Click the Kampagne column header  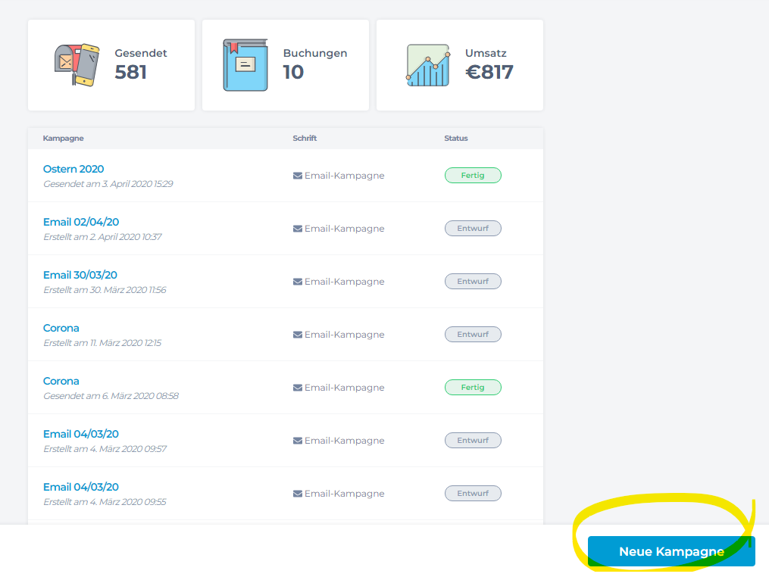64,139
